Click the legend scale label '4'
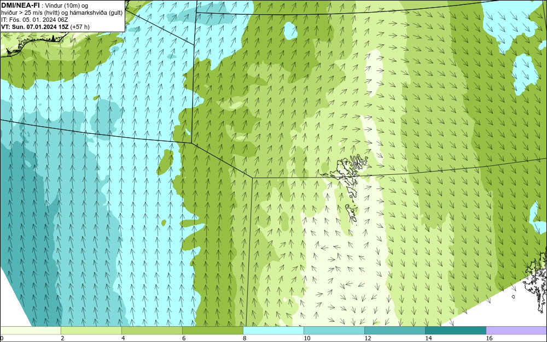This screenshot has height=342, width=547. [123, 338]
